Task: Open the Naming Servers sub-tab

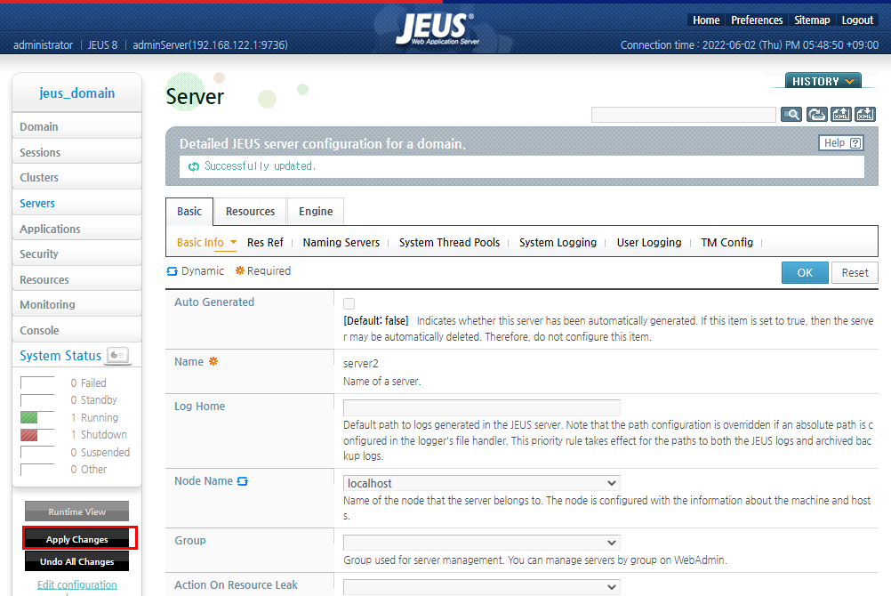Action: 341,242
